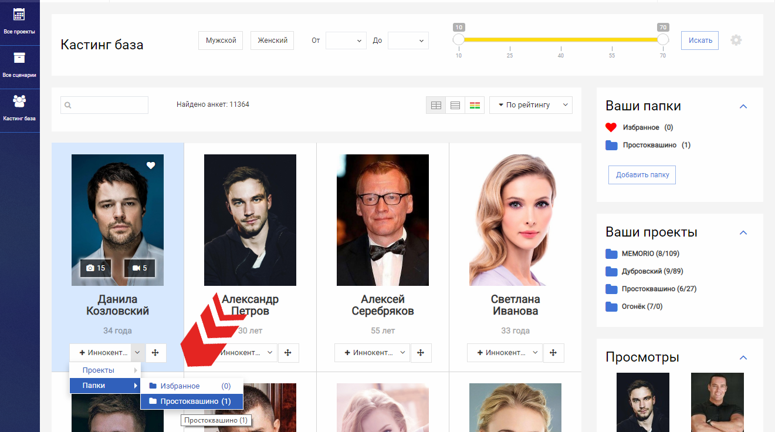Open the Избранное (0) folder link

[x=648, y=127]
